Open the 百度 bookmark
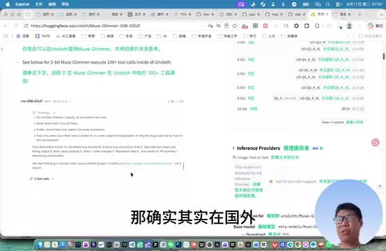The height and width of the screenshot is (251, 386). point(23,36)
